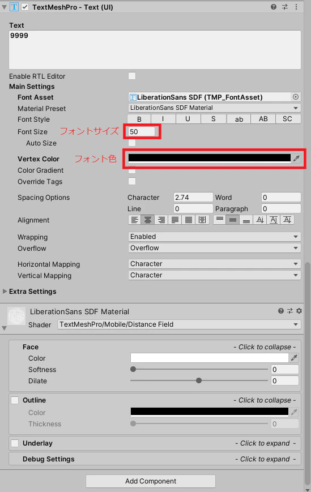
Task: Open Shader dropdown
Action: (179, 324)
